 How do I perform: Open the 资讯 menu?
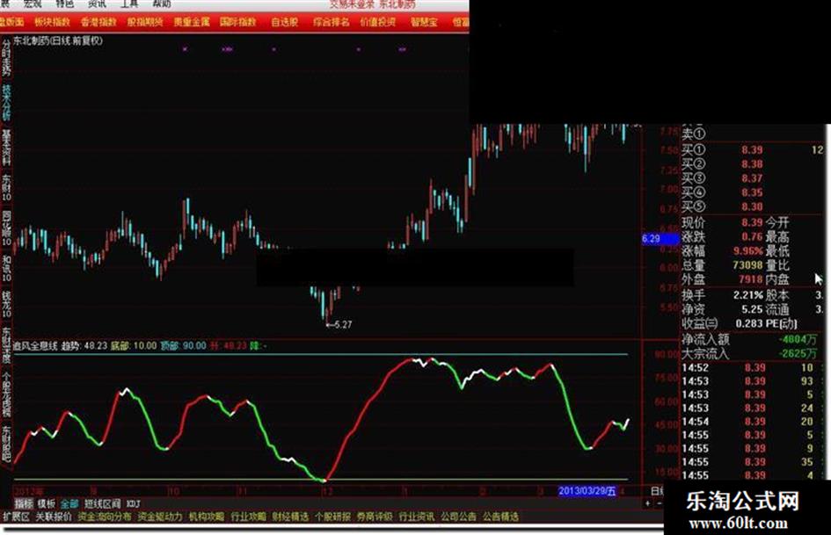97,4
